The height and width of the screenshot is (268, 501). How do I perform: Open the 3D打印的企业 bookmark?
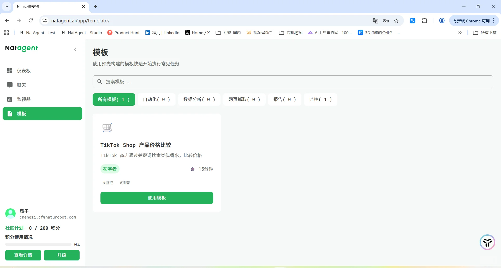click(379, 33)
